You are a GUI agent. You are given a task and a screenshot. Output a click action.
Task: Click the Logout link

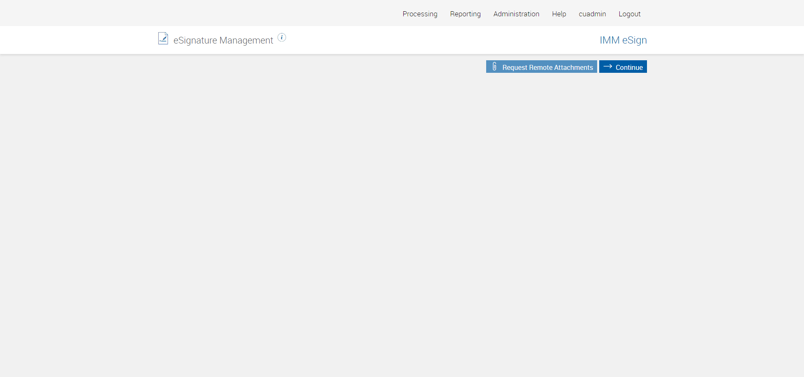click(629, 14)
